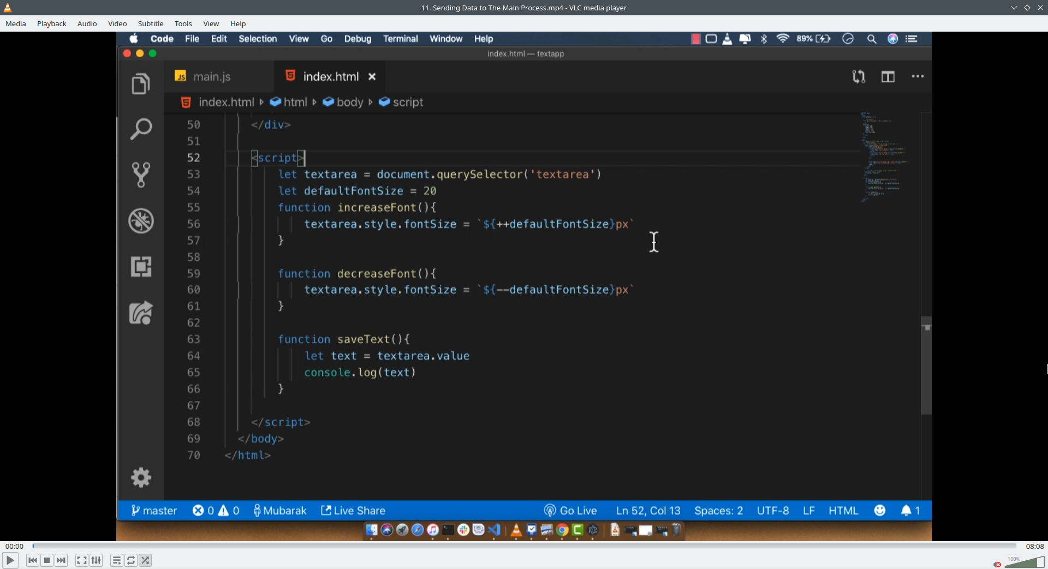Open the VLC Tools menu

pyautogui.click(x=183, y=23)
